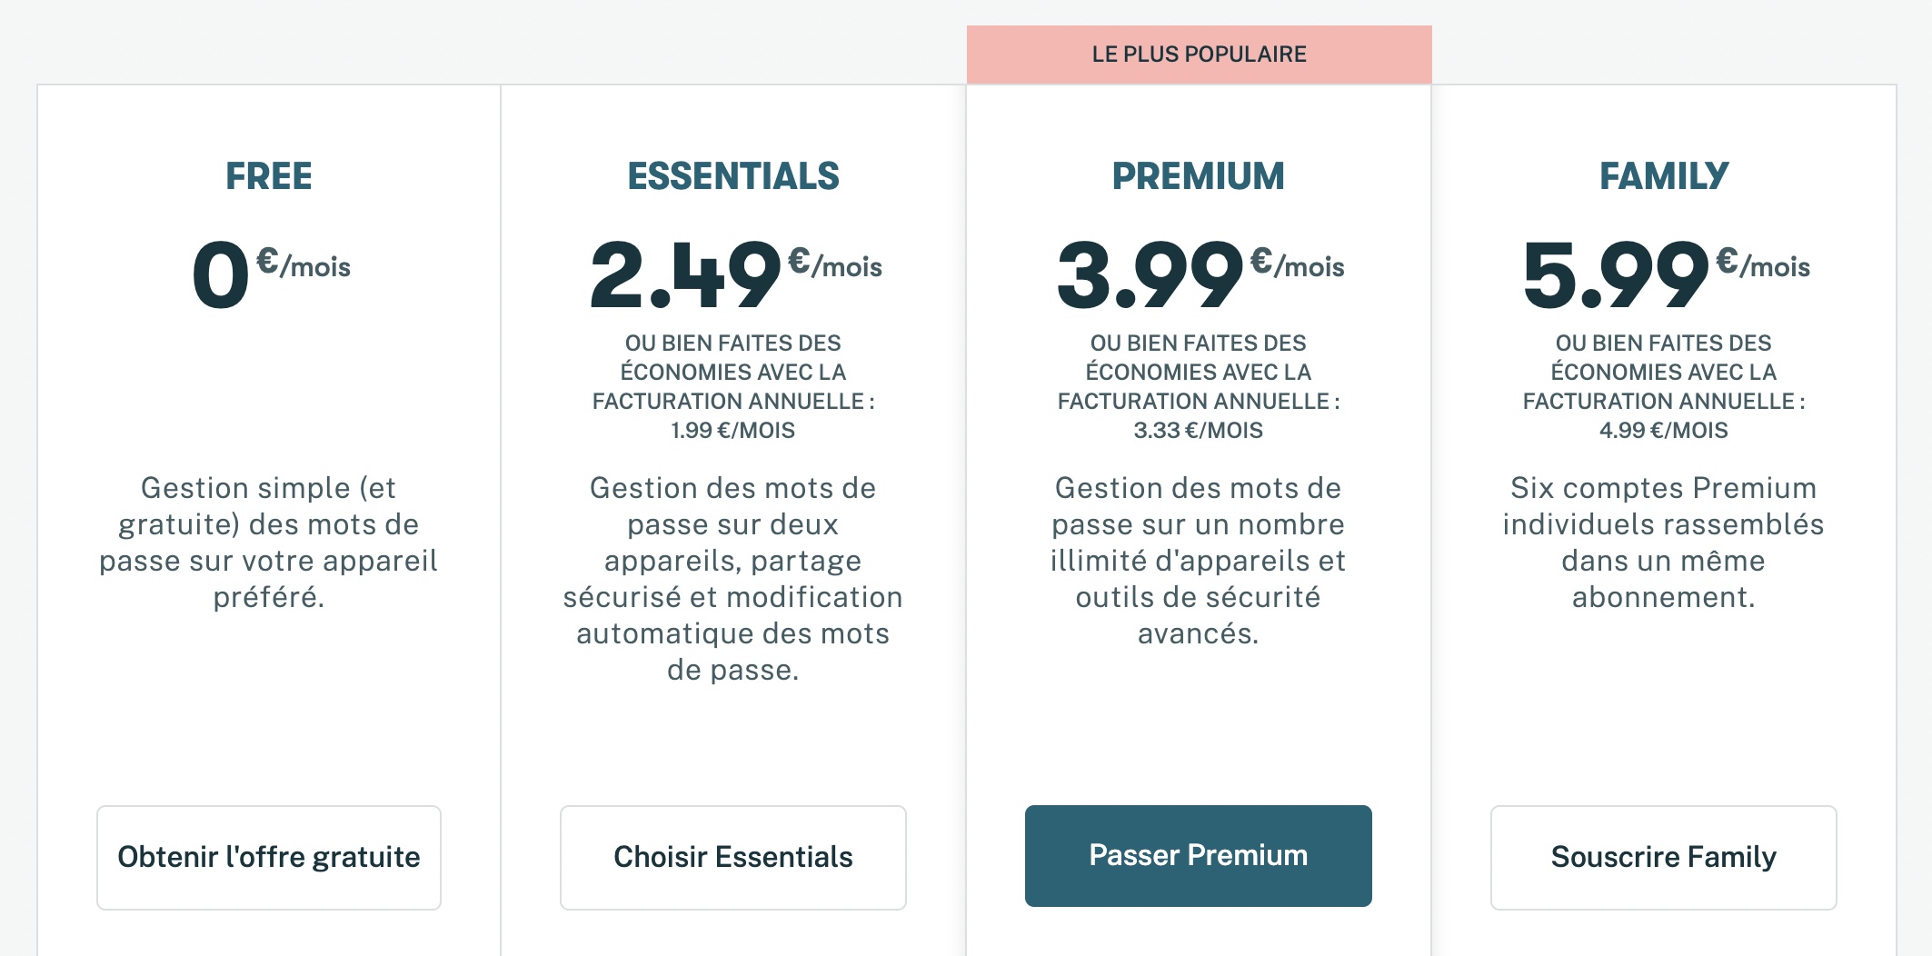Viewport: 1932px width, 956px height.
Task: Click "Six comptes Premium" Family description
Action: (1663, 543)
